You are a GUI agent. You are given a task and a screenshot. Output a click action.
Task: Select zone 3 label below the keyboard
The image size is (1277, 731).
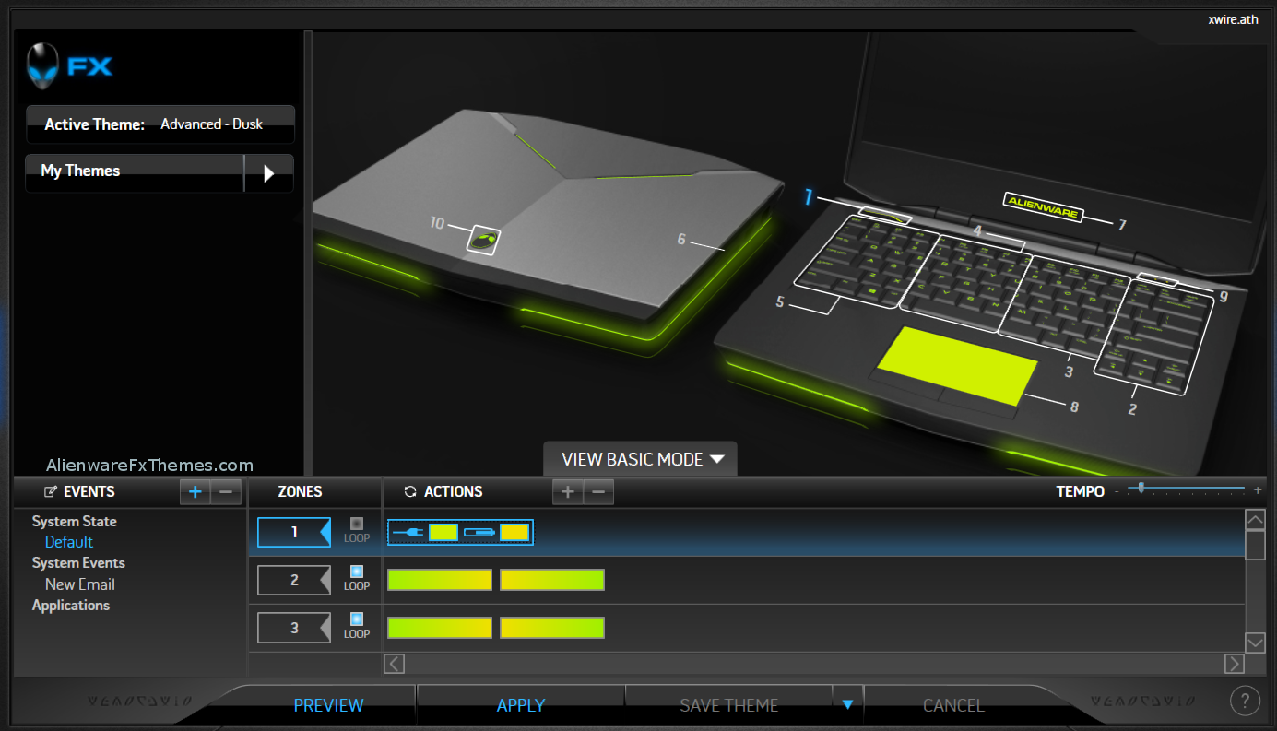(1069, 372)
